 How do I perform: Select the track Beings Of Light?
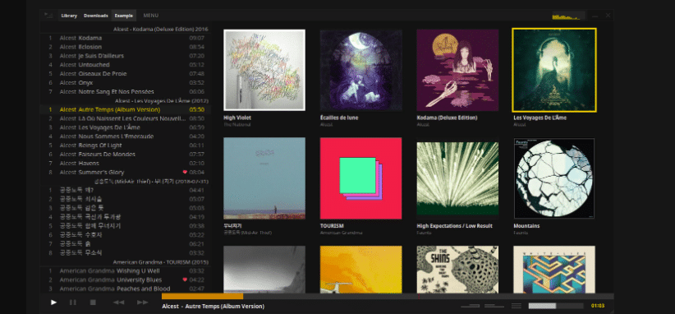125,145
